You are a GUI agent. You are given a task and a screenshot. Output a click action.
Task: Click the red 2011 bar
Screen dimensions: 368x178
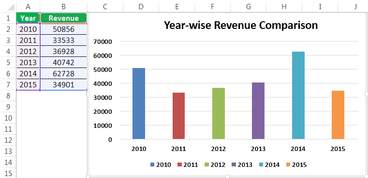(178, 116)
